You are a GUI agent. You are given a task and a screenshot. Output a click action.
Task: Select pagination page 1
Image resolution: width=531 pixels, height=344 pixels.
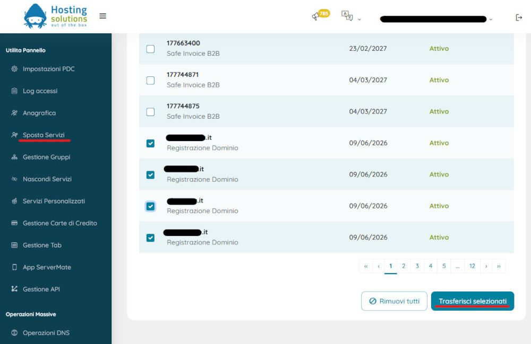click(x=390, y=266)
